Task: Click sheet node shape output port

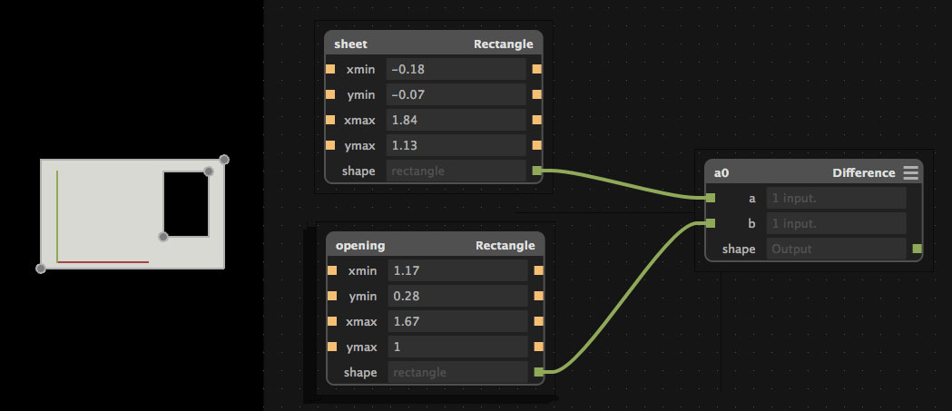Action: (x=536, y=171)
